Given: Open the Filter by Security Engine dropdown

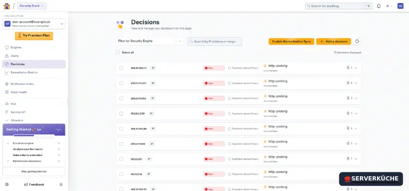Looking at the screenshot, I should 150,41.
